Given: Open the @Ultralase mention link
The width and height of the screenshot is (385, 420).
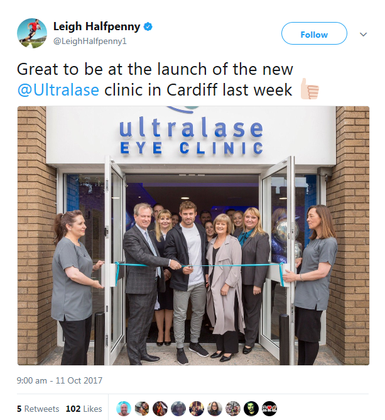Looking at the screenshot, I should tap(58, 90).
